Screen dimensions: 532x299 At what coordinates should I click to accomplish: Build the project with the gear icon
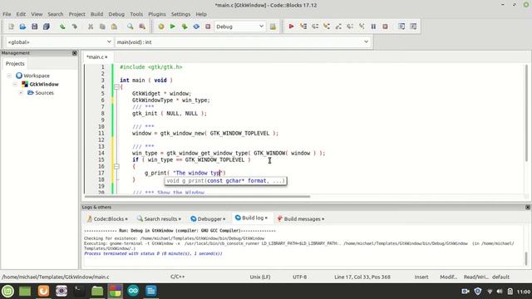coord(161,27)
